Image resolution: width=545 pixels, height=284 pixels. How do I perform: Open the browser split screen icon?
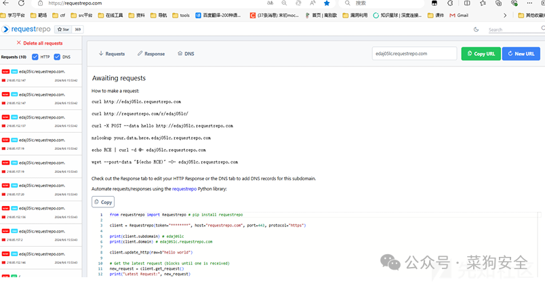pyautogui.click(x=467, y=3)
